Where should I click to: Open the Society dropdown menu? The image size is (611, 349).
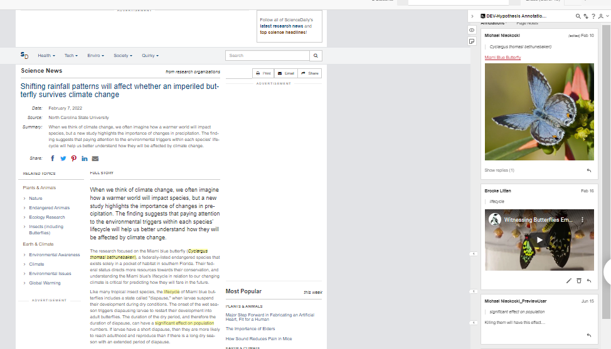point(123,56)
